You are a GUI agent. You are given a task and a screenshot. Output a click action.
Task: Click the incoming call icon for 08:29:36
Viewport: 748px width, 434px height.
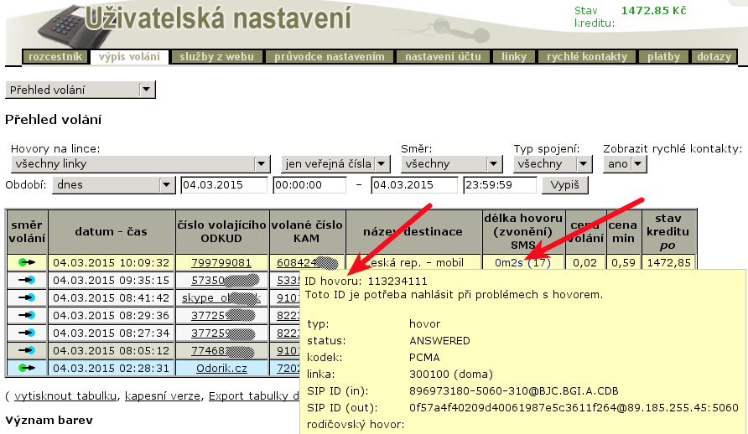(x=27, y=315)
